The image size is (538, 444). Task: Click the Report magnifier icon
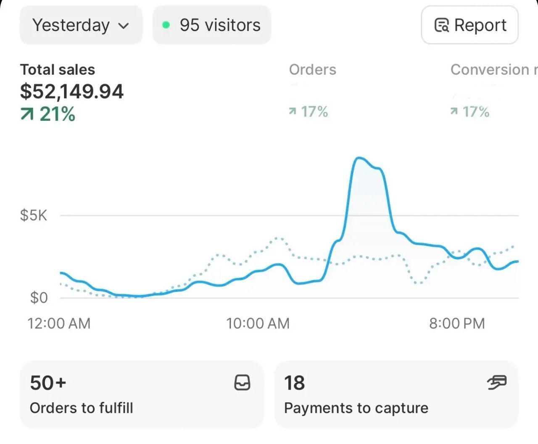pyautogui.click(x=441, y=26)
